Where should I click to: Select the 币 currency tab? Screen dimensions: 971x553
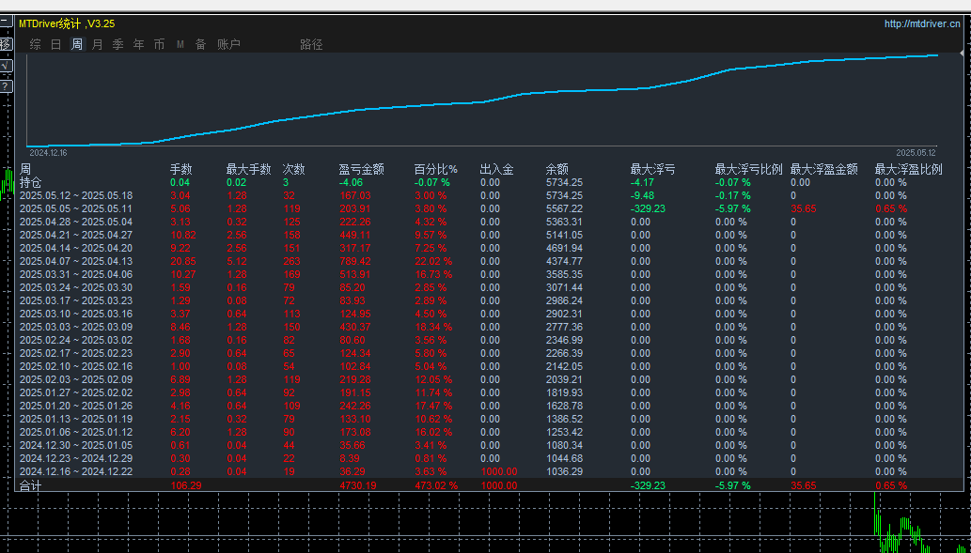click(159, 44)
